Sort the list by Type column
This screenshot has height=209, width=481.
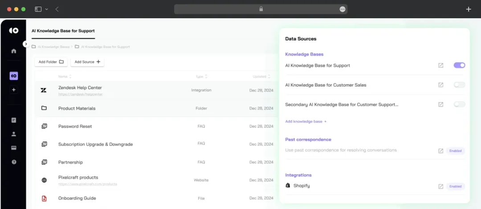202,76
